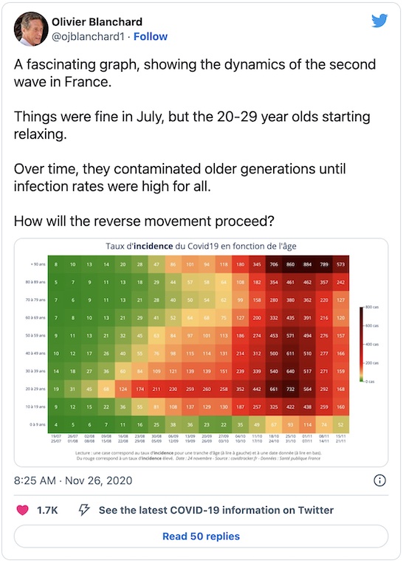Click the lightning bolt COVID-19 icon
The height and width of the screenshot is (566, 406).
click(84, 510)
